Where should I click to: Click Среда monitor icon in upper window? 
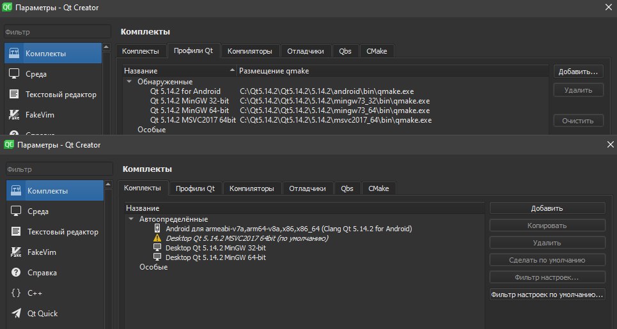14,74
